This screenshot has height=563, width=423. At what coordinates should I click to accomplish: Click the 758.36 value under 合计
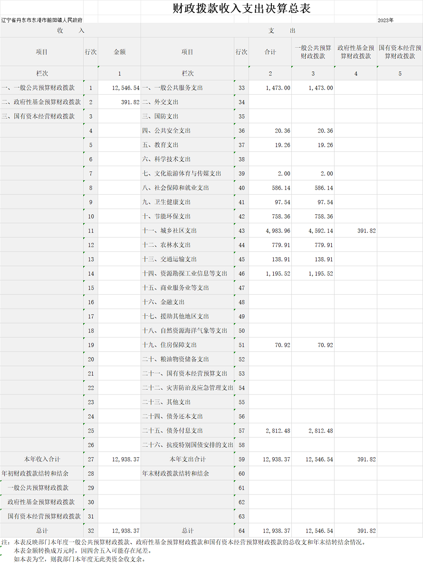coord(281,217)
